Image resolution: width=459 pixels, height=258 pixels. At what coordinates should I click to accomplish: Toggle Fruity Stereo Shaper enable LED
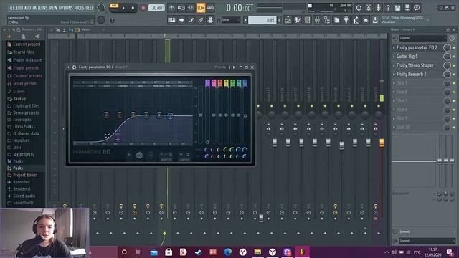click(454, 65)
